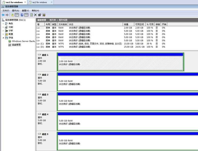Click the rightmost toolbar icon beside Properties

(44, 15)
